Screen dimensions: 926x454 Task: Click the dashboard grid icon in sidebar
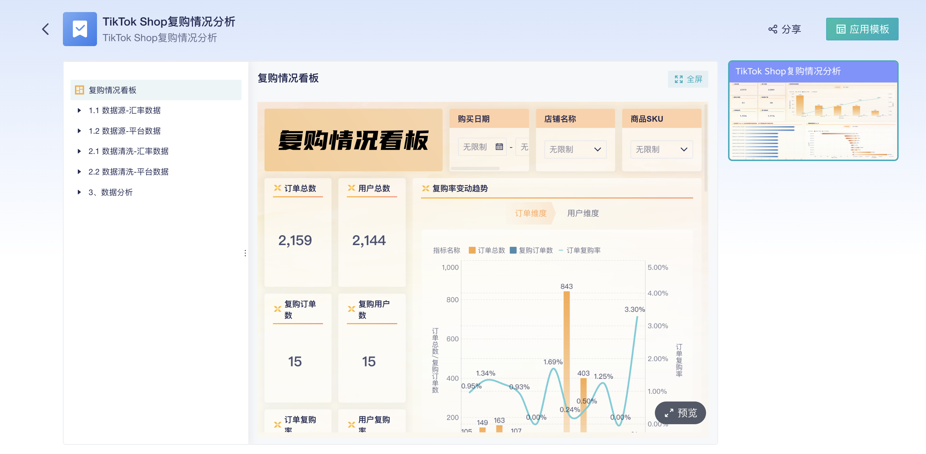click(x=79, y=90)
